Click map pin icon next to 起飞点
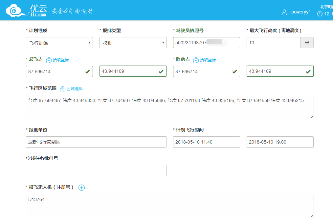This screenshot has width=333, height=219. pos(49,60)
